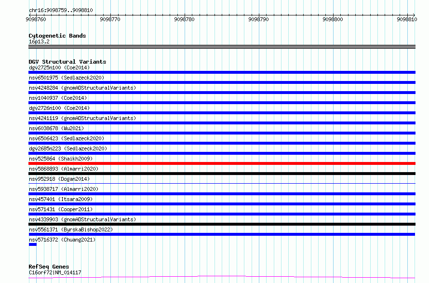Click the blue bar under dgv2726n100
Image resolution: width=429 pixels, height=283 pixels.
click(222, 113)
